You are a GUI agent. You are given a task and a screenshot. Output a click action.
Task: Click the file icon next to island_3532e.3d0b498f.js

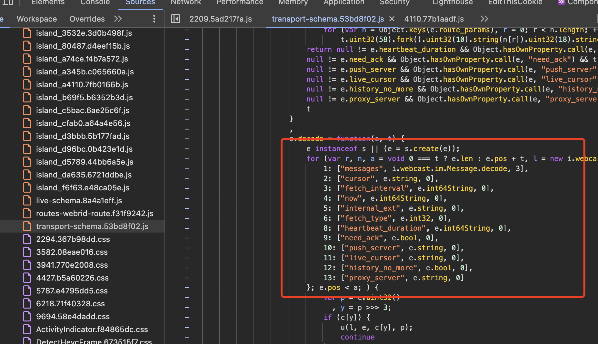pyautogui.click(x=27, y=33)
